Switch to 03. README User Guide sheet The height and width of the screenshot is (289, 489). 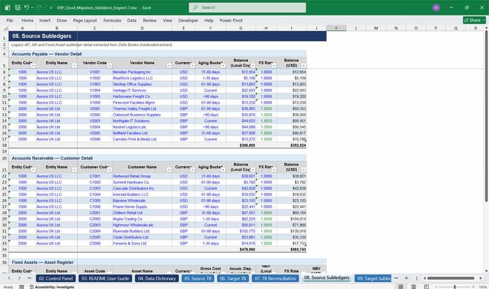(x=106, y=278)
